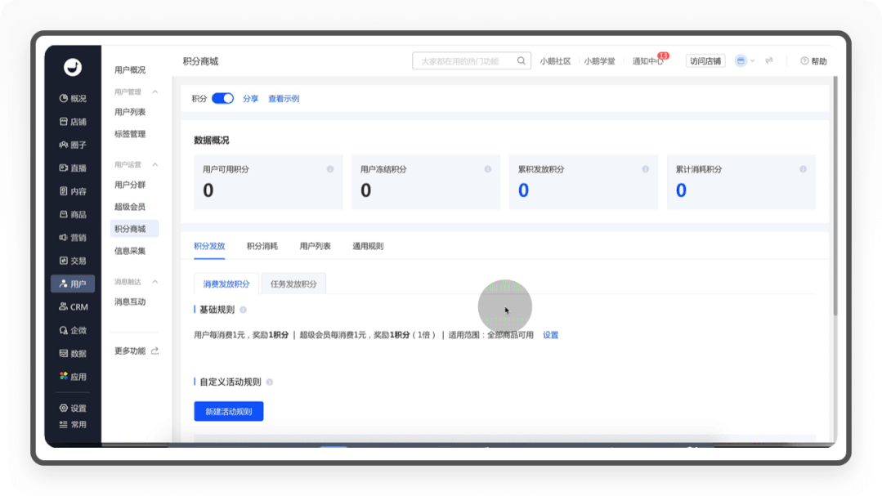Open the 小鹅社区 link

[x=555, y=60]
